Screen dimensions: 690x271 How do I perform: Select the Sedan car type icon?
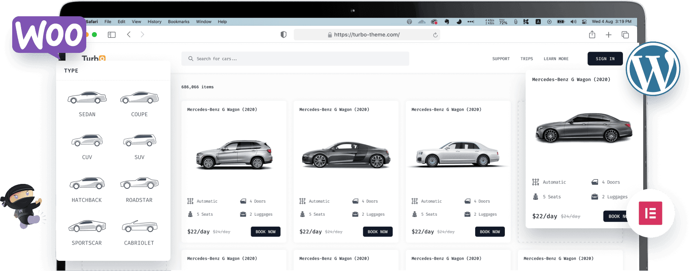(x=87, y=98)
